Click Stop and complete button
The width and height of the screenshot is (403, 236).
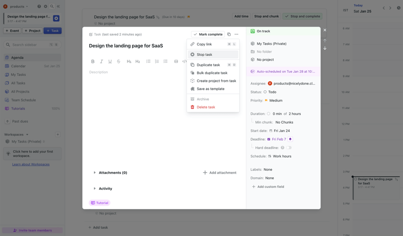pyautogui.click(x=303, y=17)
